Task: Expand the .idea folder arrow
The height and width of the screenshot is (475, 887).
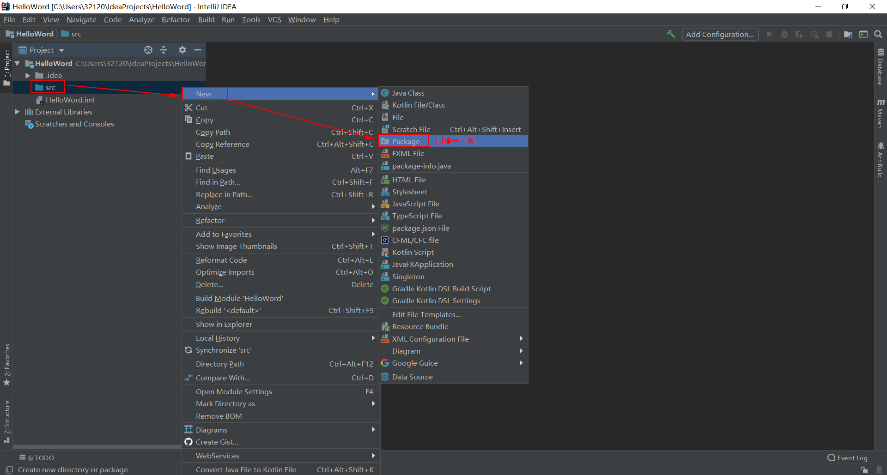Action: 28,75
